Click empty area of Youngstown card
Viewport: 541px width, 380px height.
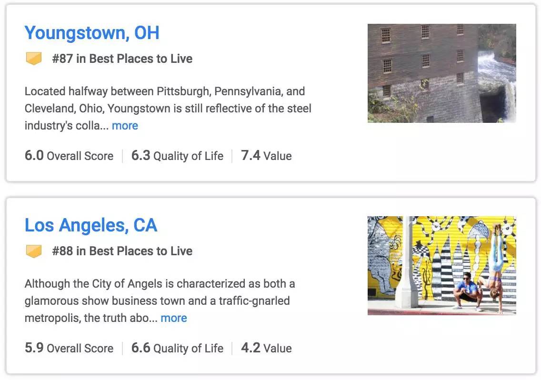(414, 155)
